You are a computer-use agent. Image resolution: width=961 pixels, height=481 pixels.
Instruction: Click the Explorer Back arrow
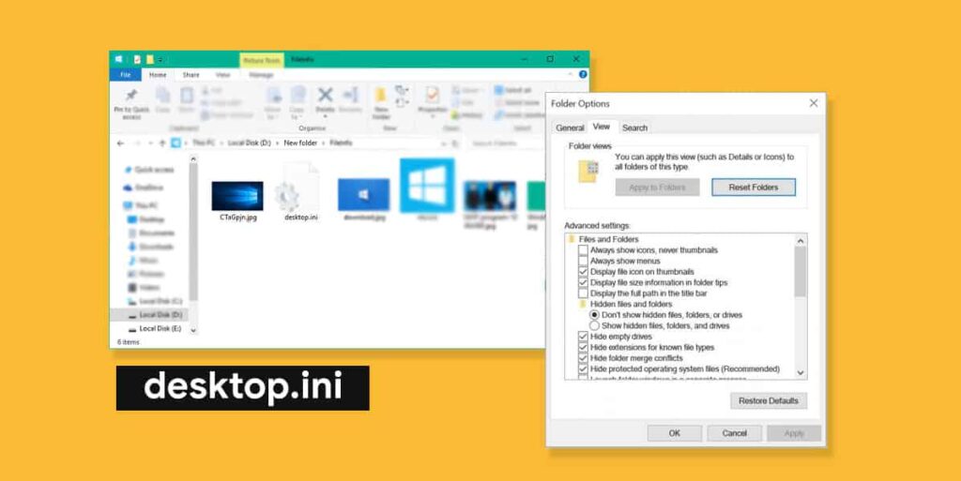click(x=120, y=143)
